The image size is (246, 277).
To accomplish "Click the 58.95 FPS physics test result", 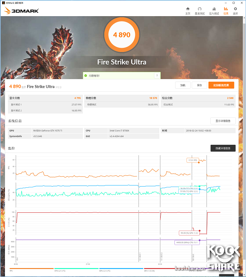I will (x=153, y=105).
